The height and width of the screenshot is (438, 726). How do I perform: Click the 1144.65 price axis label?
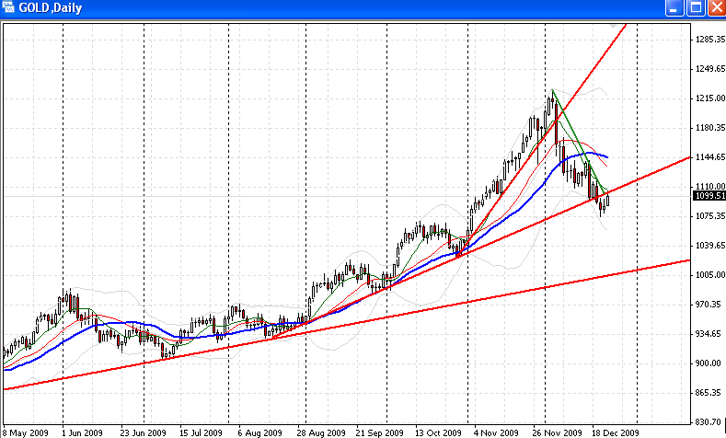point(710,157)
